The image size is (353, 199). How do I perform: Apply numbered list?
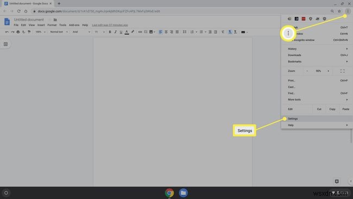pos(192,32)
